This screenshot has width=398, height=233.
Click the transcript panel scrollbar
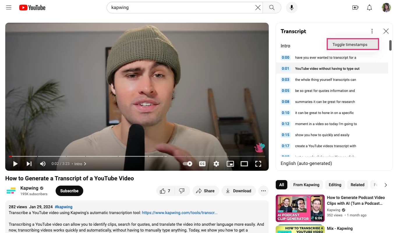click(390, 45)
